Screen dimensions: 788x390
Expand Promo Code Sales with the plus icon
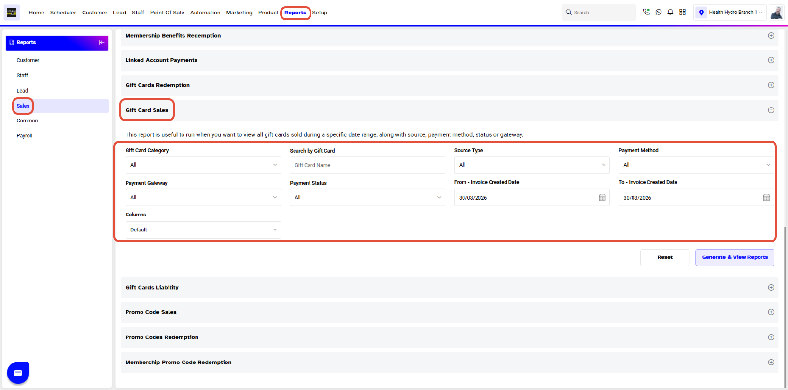[x=771, y=312]
